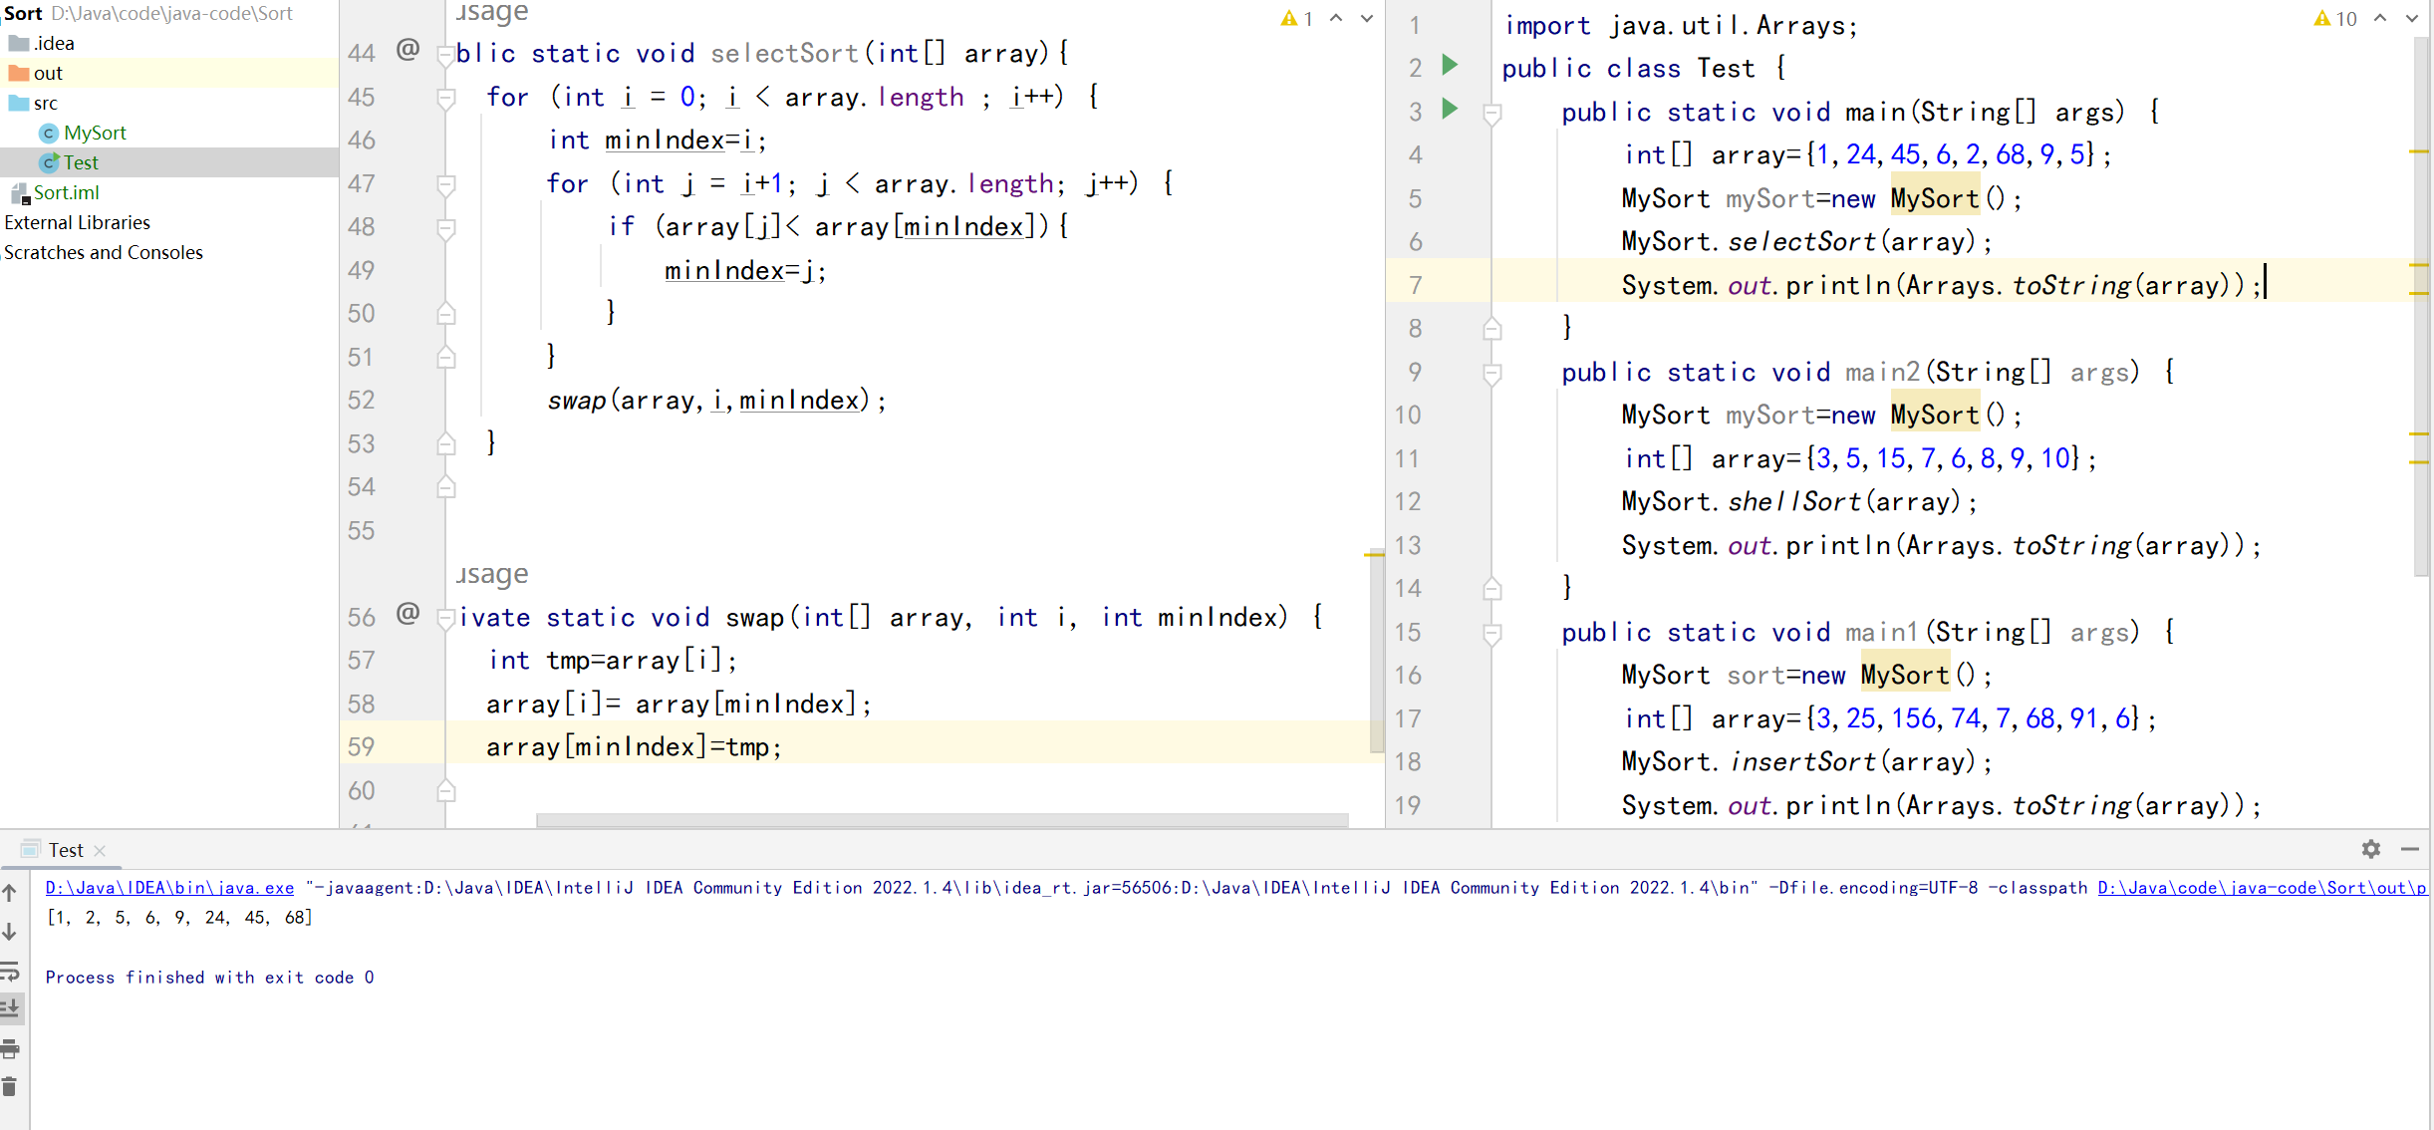Click the recursive call marker on line 56
The image size is (2434, 1130).
click(x=407, y=613)
